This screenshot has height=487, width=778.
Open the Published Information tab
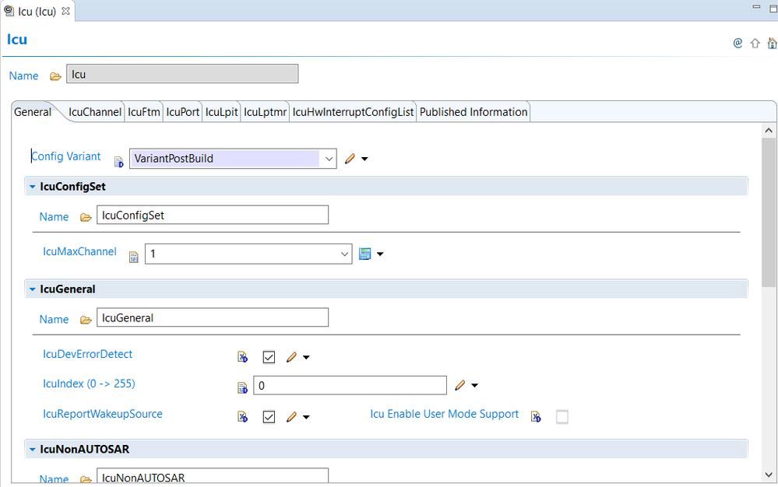473,112
